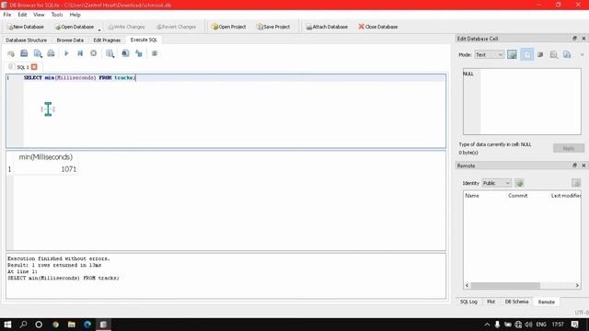
Task: Open the Windows Start menu
Action: pyautogui.click(x=7, y=325)
